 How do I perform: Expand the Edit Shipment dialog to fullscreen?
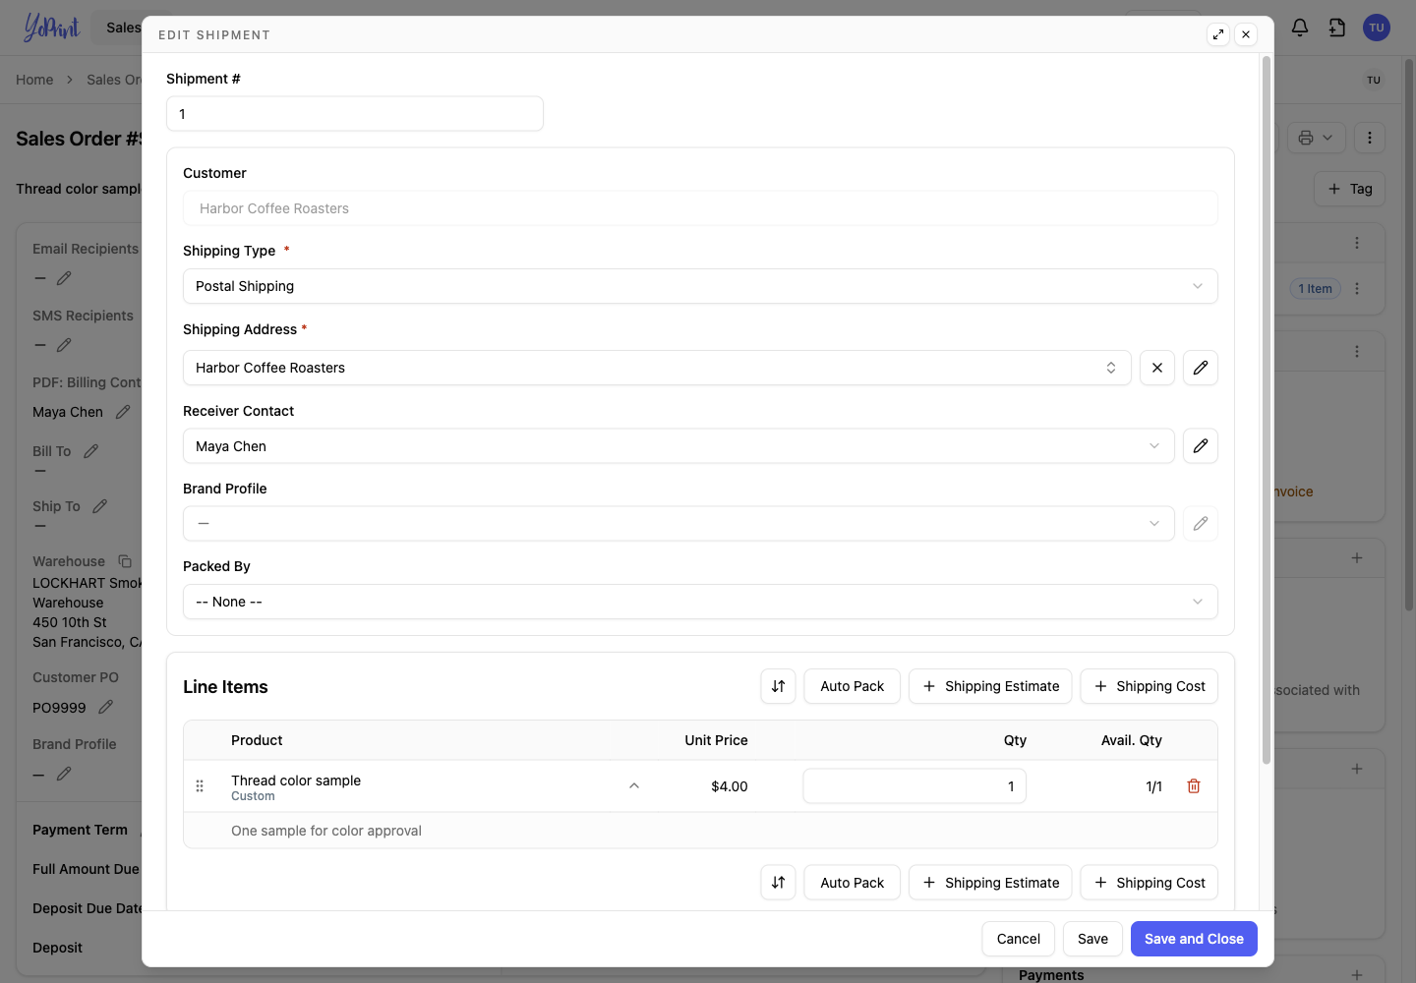[1218, 34]
